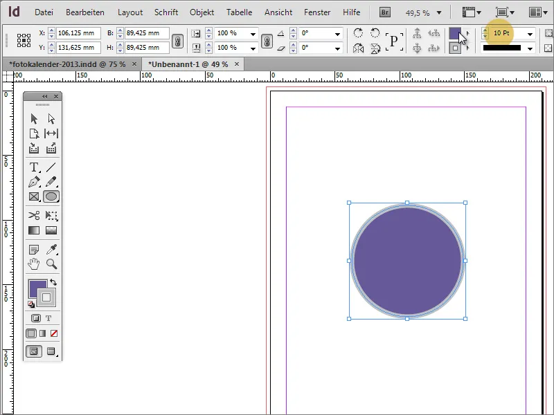The width and height of the screenshot is (554, 415).
Task: Set formatting affects container
Action: pyautogui.click(x=36, y=318)
